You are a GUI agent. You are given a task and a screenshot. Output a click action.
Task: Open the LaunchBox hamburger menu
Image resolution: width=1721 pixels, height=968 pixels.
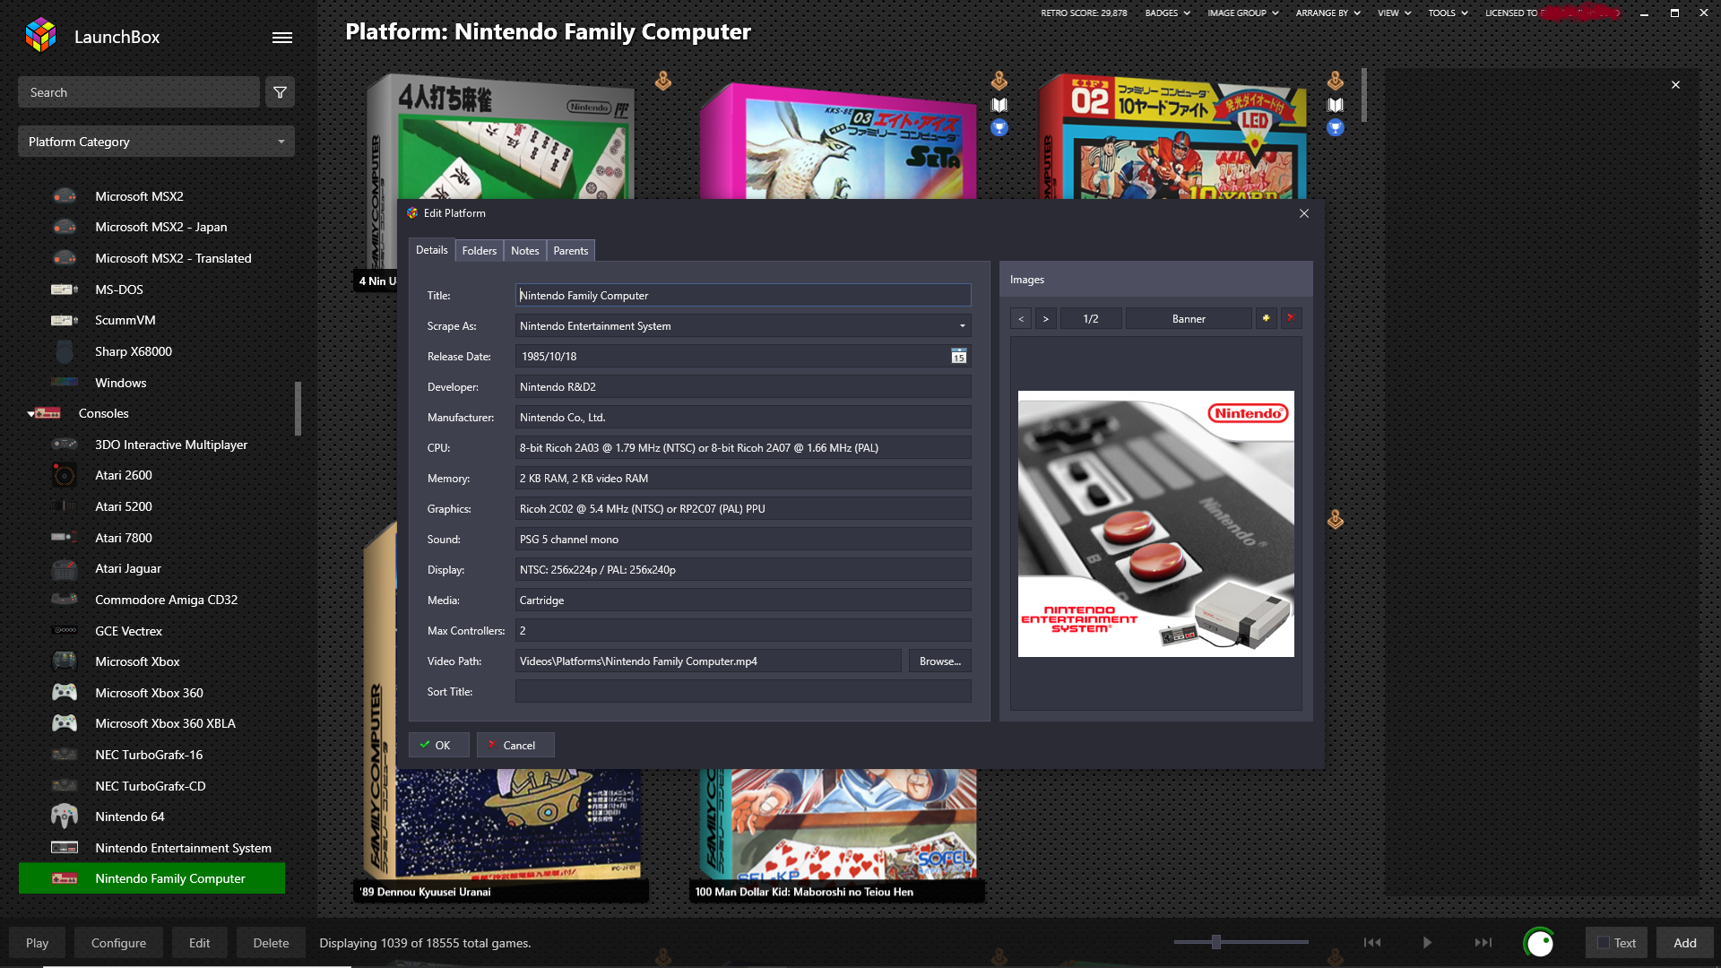(x=282, y=38)
